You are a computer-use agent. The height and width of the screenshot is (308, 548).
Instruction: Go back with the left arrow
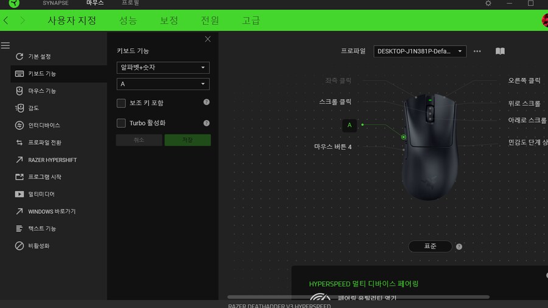point(6,20)
